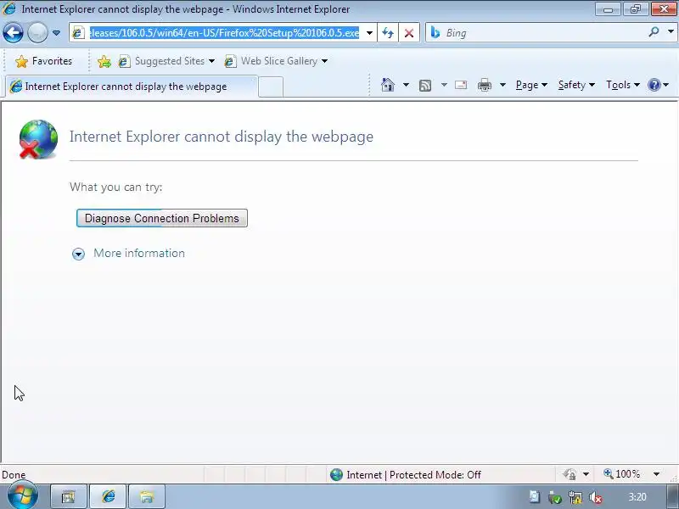The image size is (679, 509).
Task: Click the More information link text
Action: (x=139, y=253)
